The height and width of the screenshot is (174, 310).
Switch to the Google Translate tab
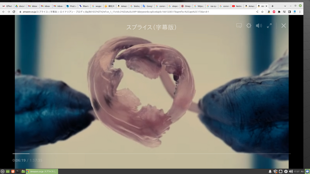pyautogui.click(x=148, y=6)
